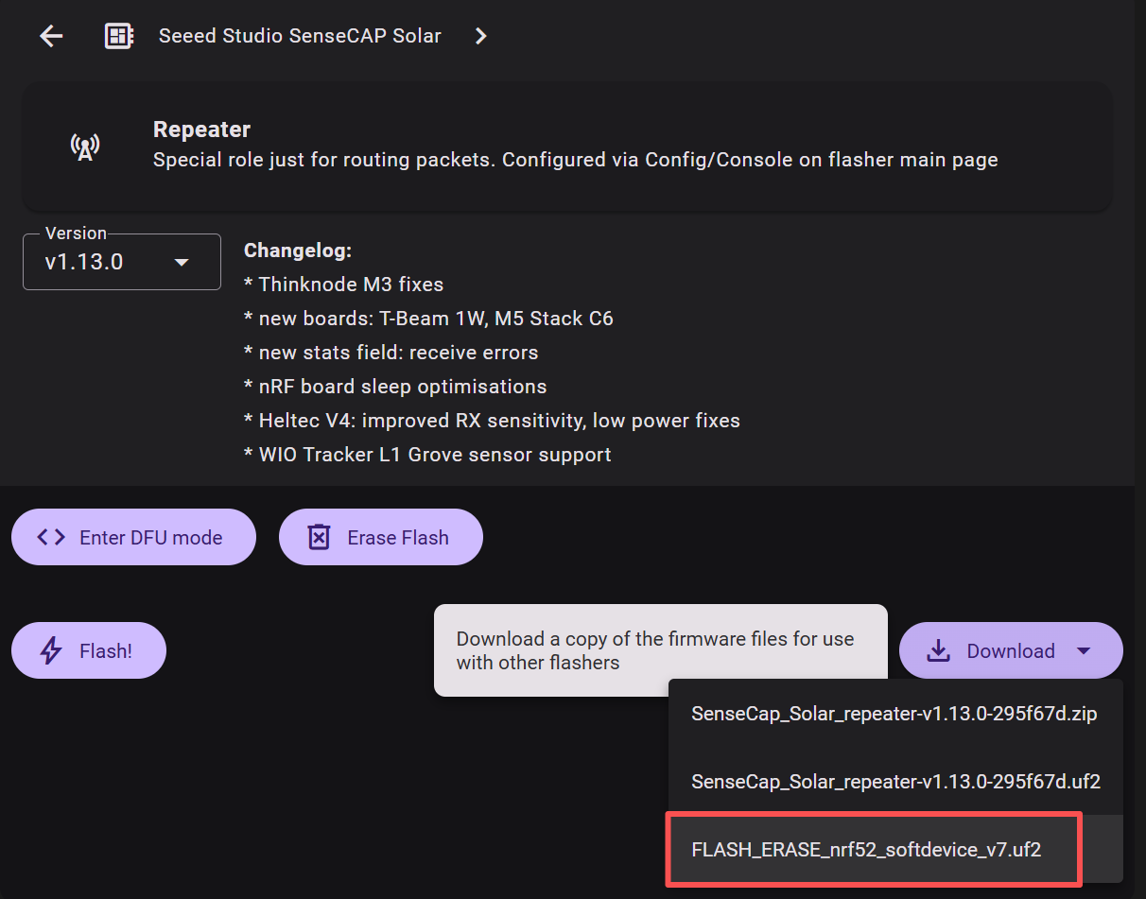Click the code brackets icon on DFU button
1146x899 pixels.
[51, 538]
